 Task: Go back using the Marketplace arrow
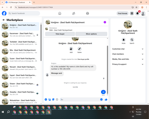tap(4, 20)
